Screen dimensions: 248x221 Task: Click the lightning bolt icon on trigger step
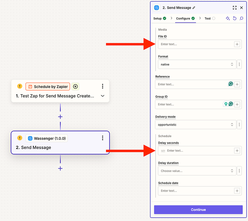click(x=75, y=86)
